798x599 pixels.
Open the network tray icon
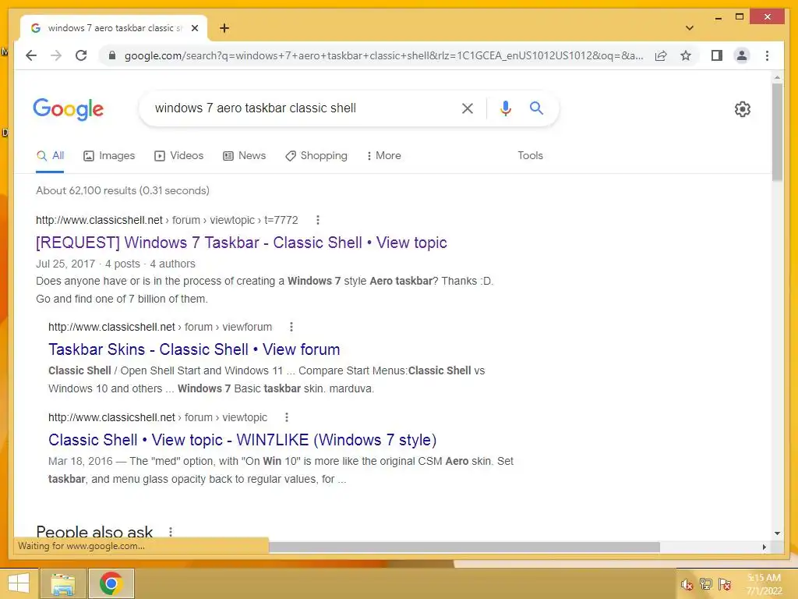click(705, 584)
